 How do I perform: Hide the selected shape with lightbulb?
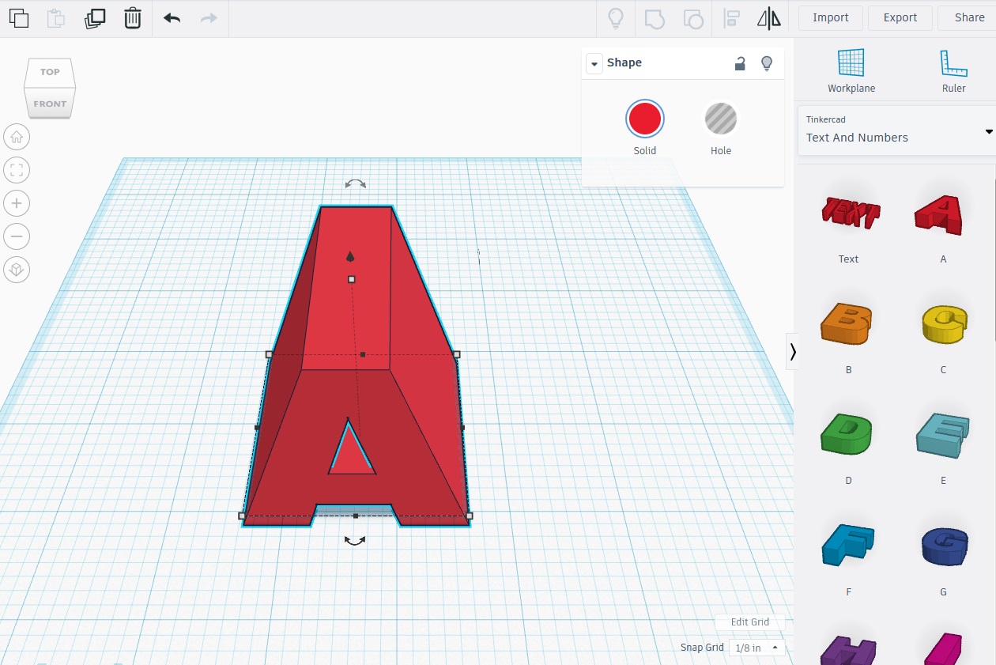766,63
